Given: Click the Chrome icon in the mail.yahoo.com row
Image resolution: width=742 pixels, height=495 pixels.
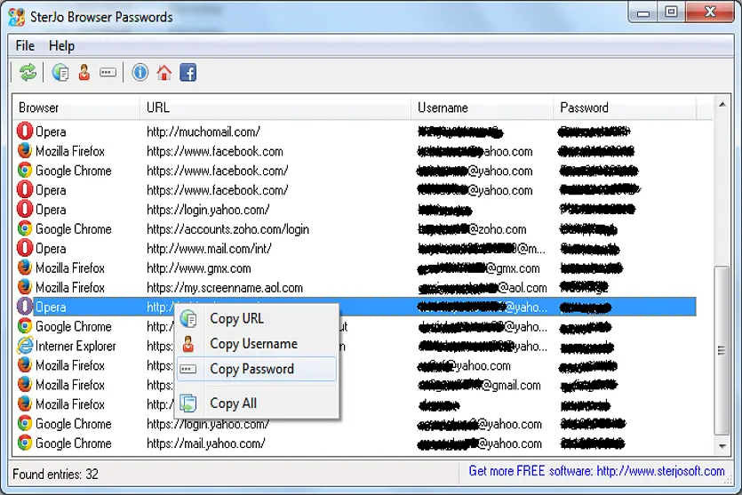Looking at the screenshot, I should (x=25, y=443).
